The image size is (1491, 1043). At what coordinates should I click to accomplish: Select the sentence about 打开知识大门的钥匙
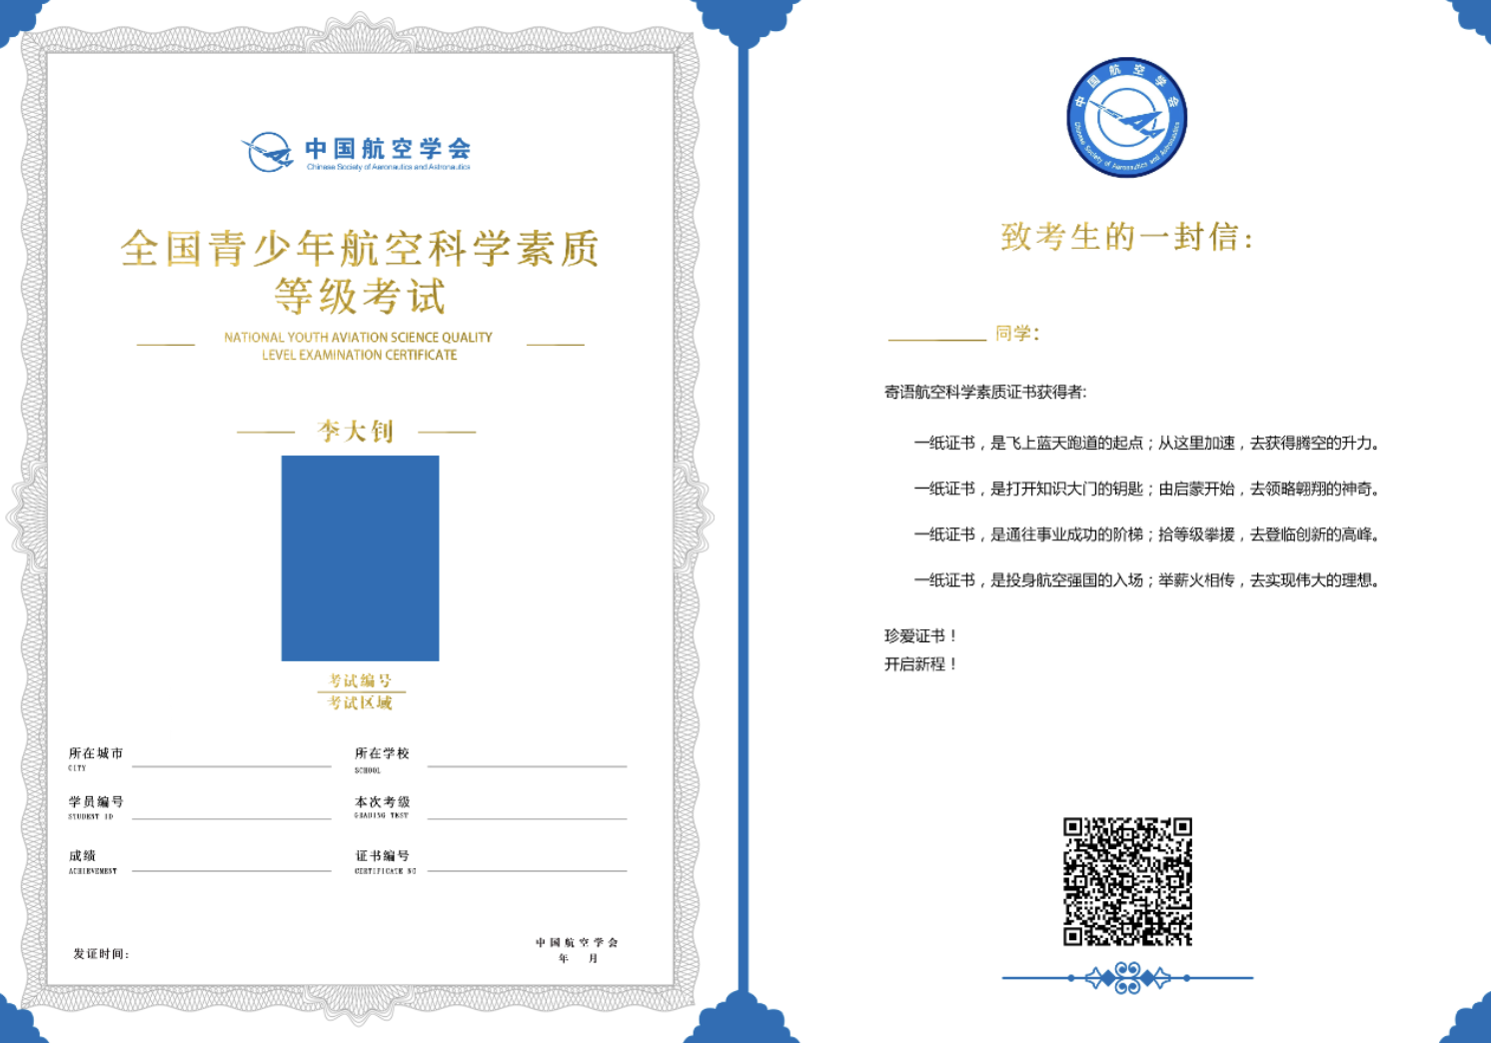(x=1146, y=489)
